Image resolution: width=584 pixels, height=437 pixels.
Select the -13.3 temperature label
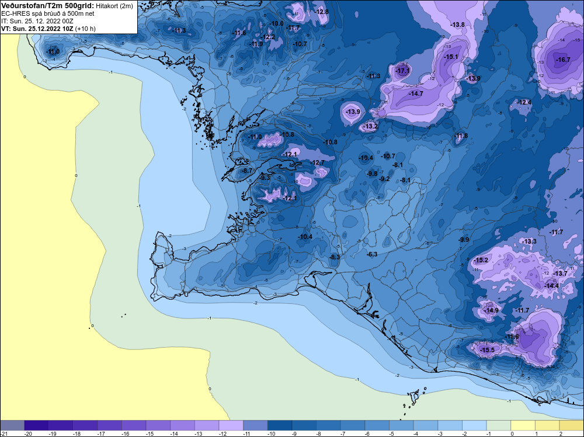pyautogui.click(x=529, y=241)
